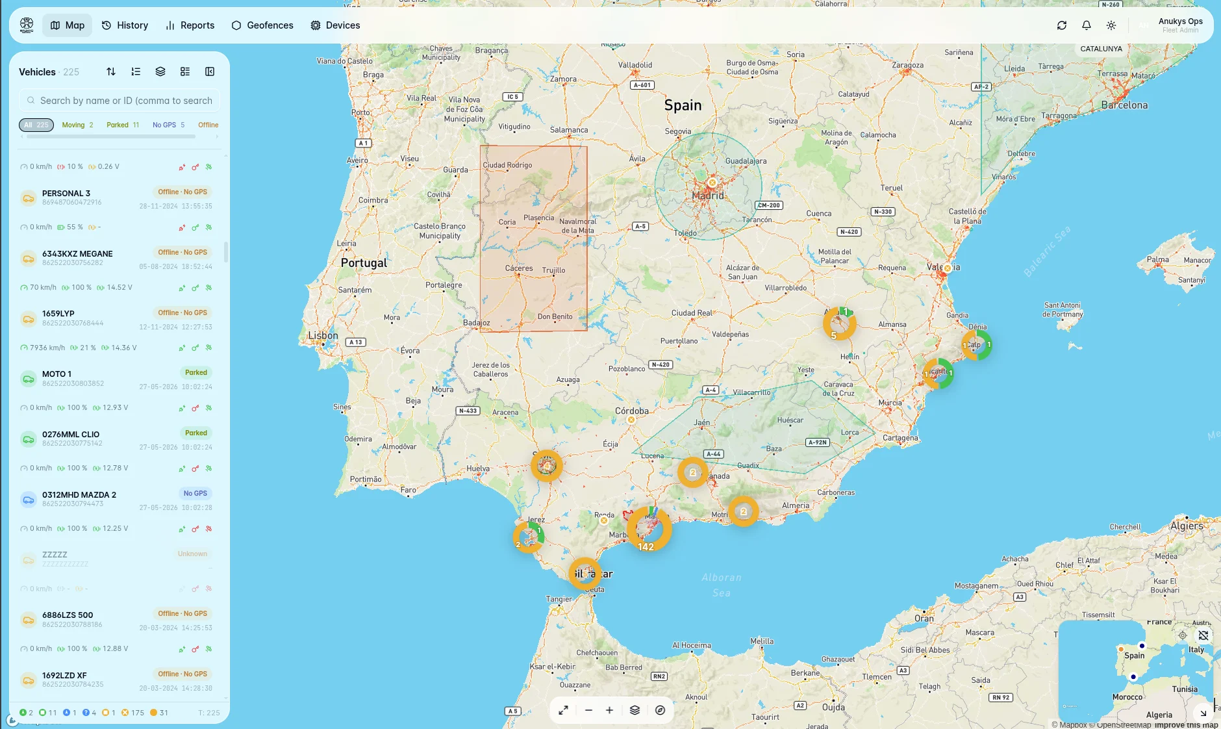The width and height of the screenshot is (1221, 729).
Task: Click the 142 vehicle cluster on the map
Action: click(x=649, y=529)
